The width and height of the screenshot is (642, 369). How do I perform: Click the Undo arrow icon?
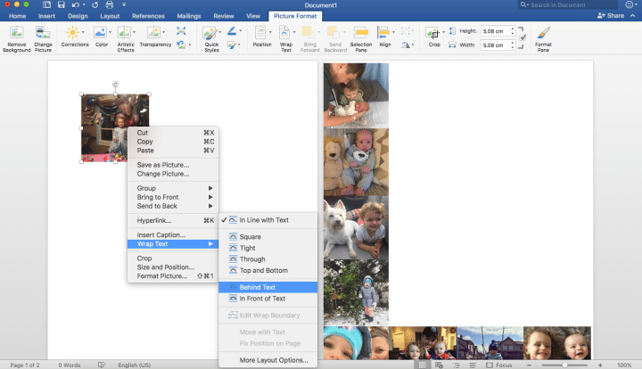(x=75, y=5)
